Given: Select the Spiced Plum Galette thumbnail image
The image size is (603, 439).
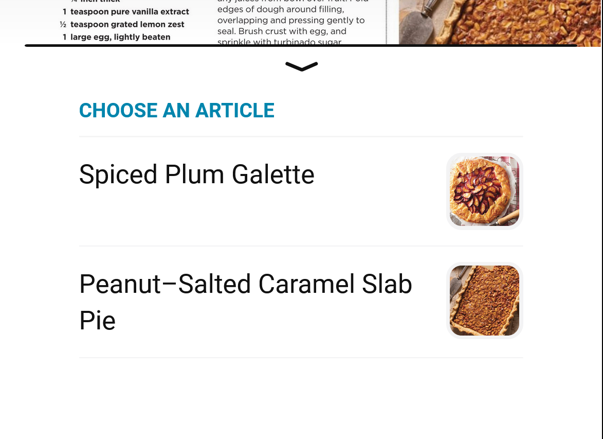Looking at the screenshot, I should click(x=484, y=191).
